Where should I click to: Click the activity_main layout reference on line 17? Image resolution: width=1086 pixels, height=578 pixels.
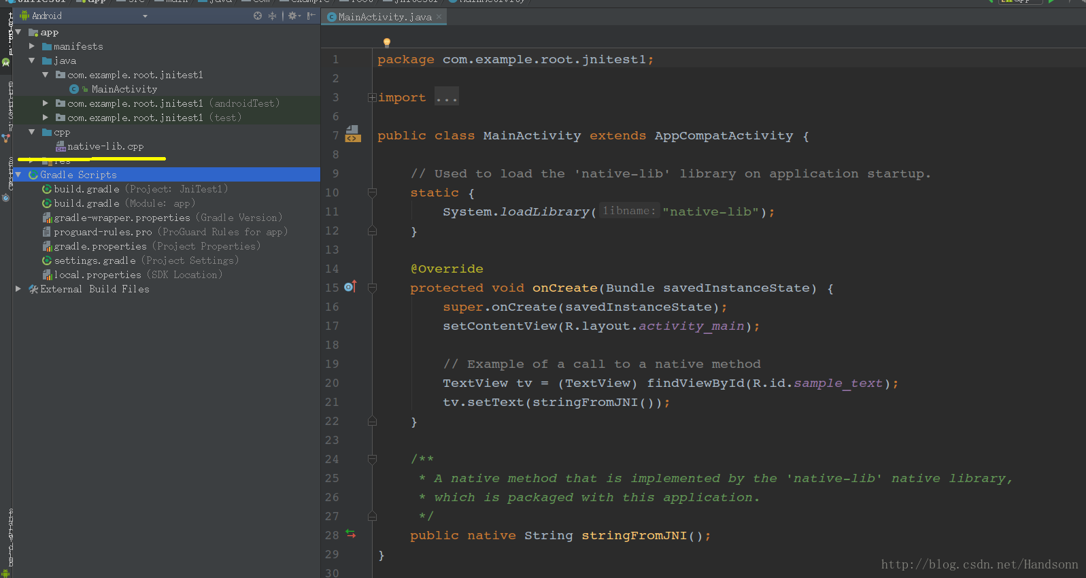click(x=692, y=326)
